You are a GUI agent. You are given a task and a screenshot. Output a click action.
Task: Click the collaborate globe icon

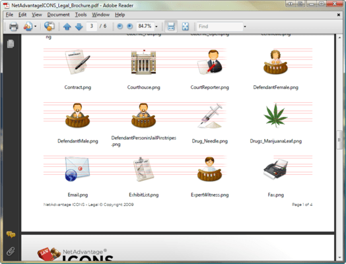[x=50, y=26]
